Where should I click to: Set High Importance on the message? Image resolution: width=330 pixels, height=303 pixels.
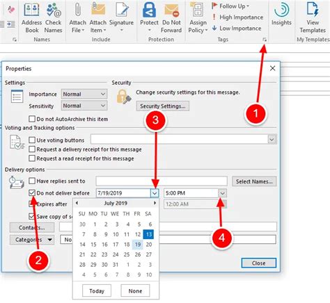point(238,17)
